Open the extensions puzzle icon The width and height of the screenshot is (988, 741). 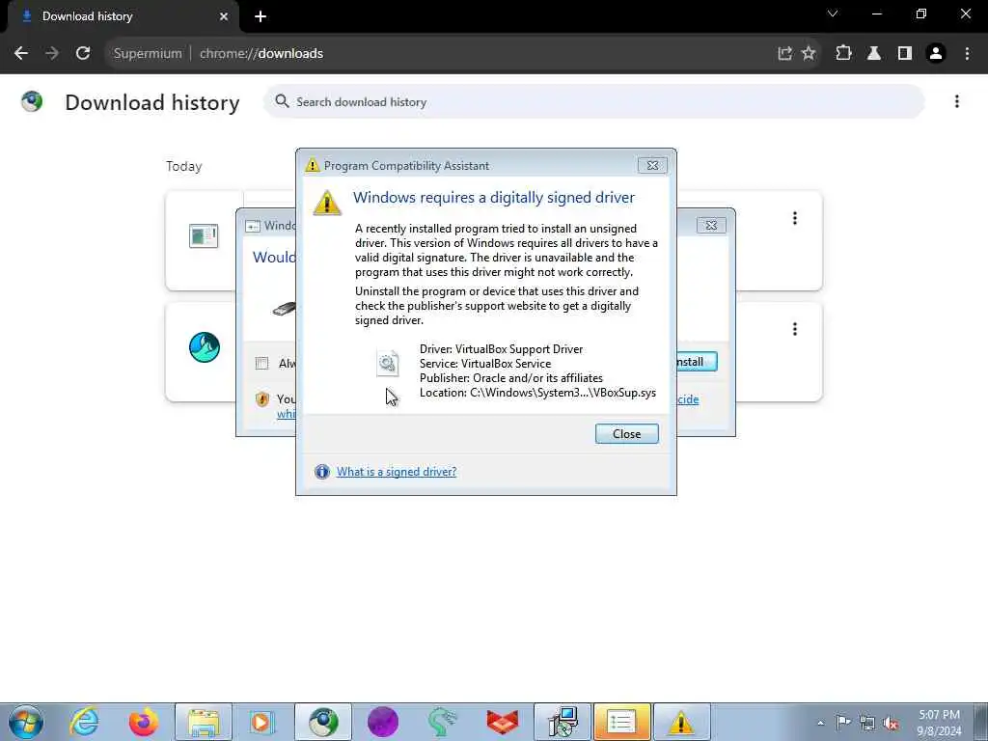[x=843, y=54]
